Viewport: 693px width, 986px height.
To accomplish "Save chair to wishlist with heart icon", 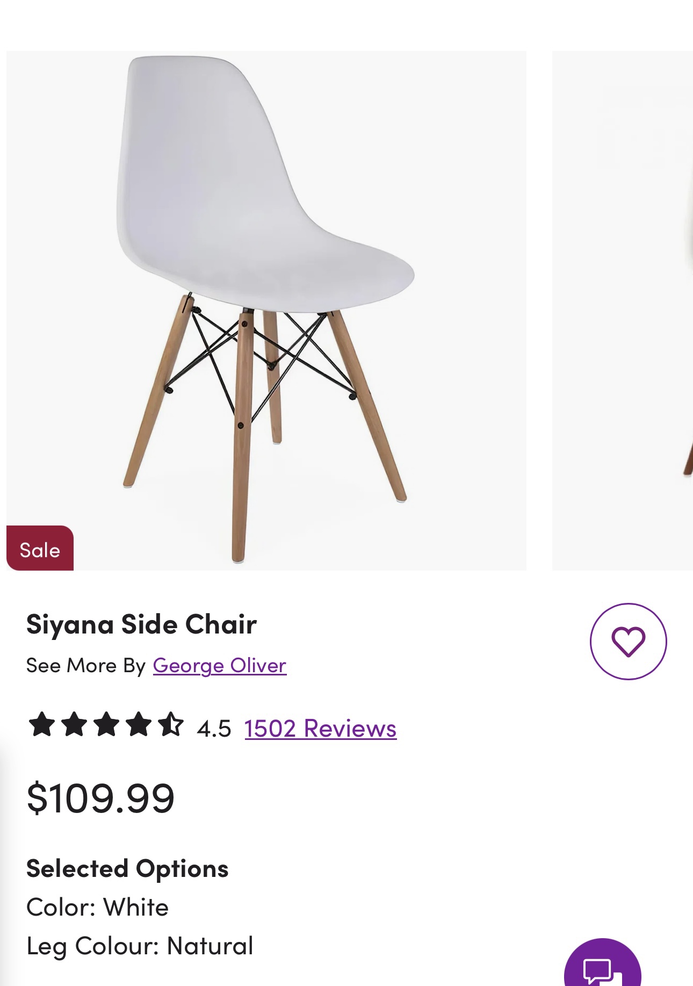I will point(628,641).
